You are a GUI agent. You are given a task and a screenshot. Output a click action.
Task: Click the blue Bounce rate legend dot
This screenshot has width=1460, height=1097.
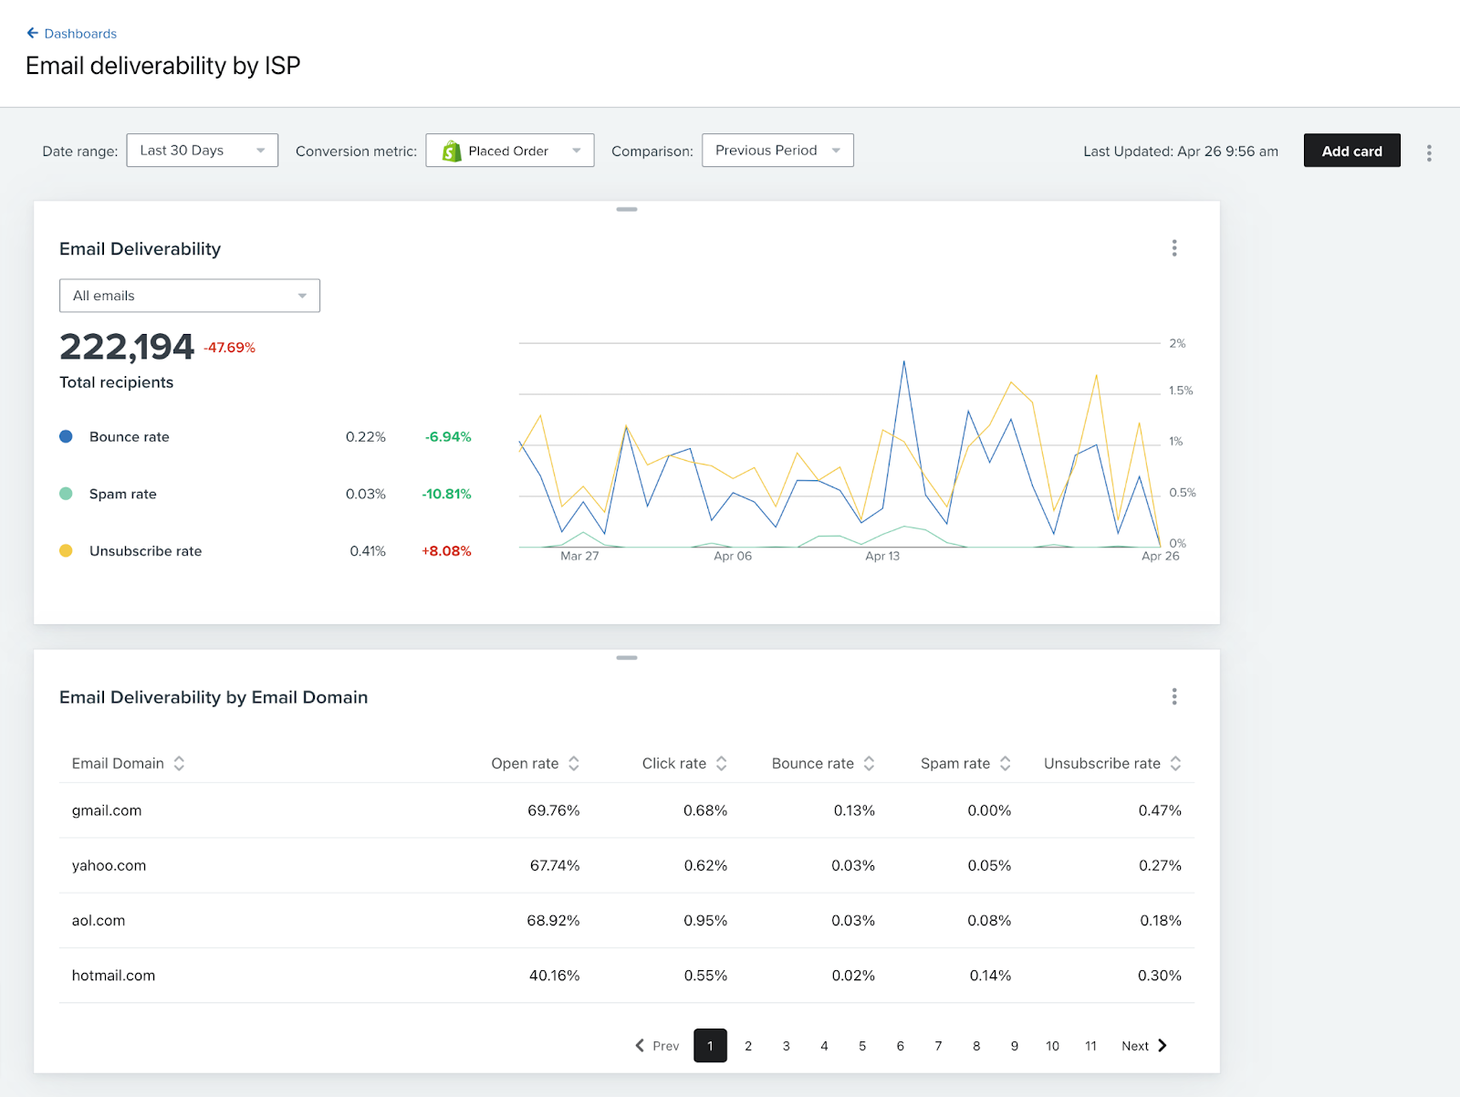click(66, 437)
